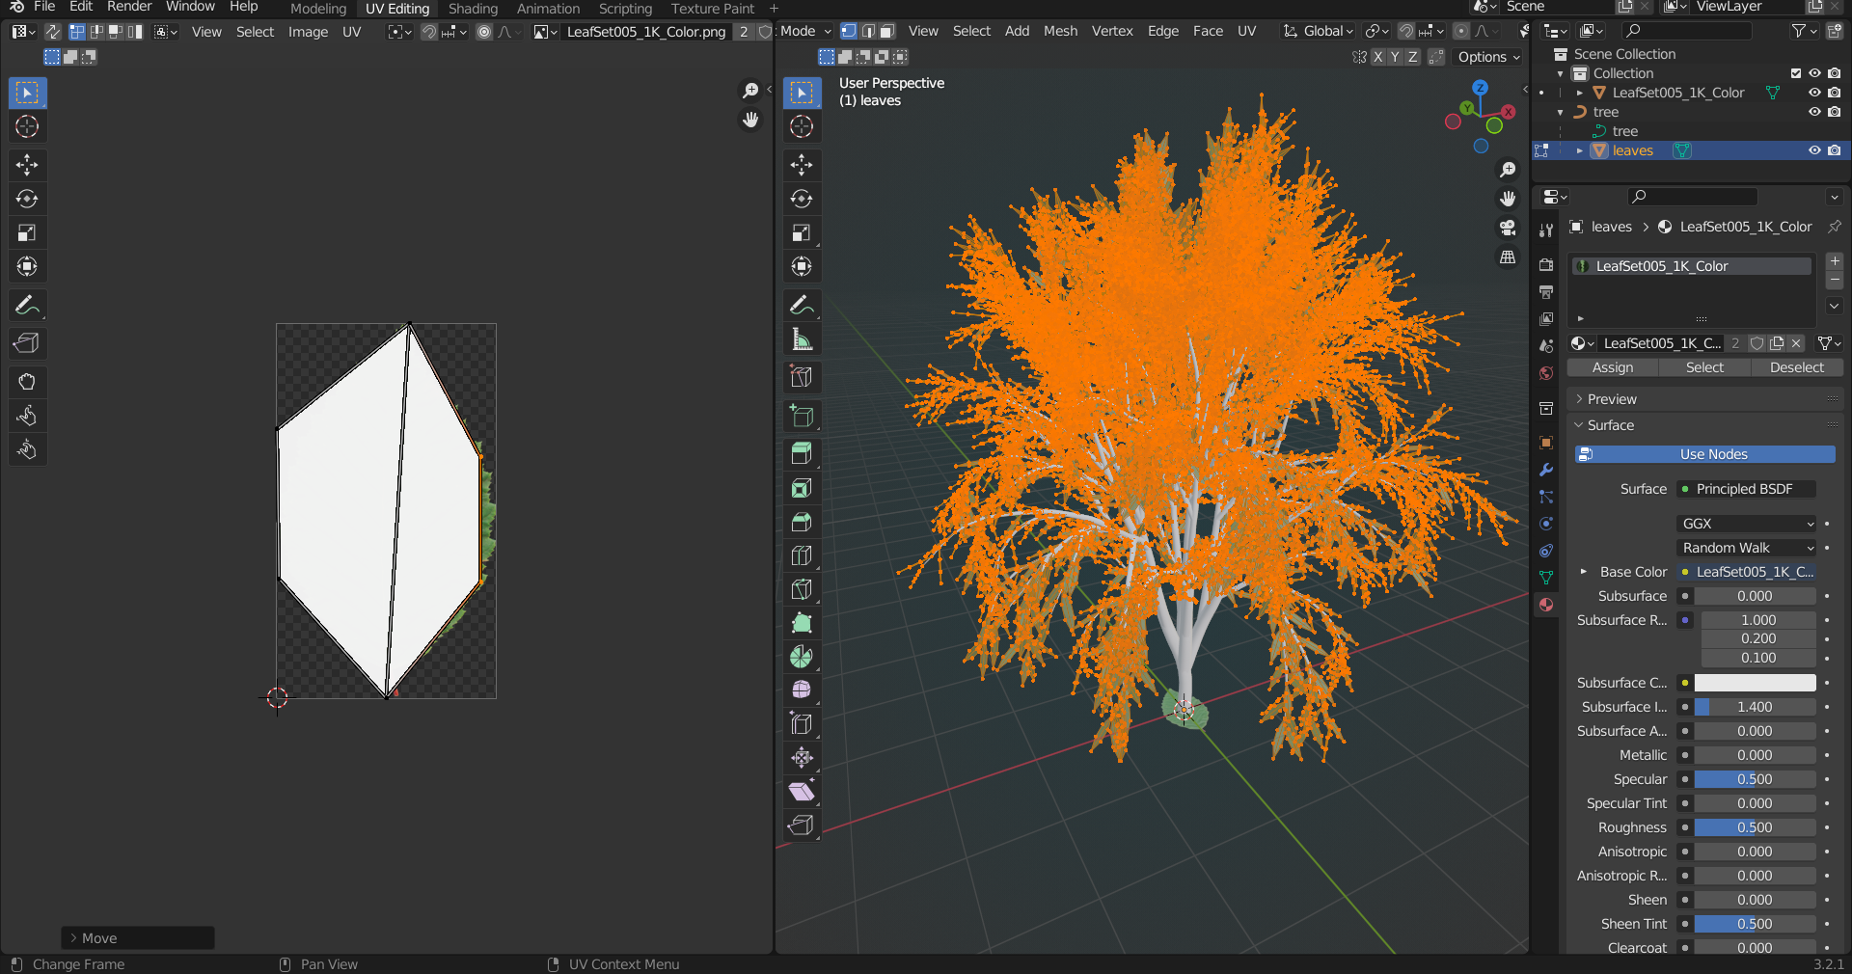Screen dimensions: 1852x974
Task: Select the Knife tool in 3D viewport
Action: (801, 589)
